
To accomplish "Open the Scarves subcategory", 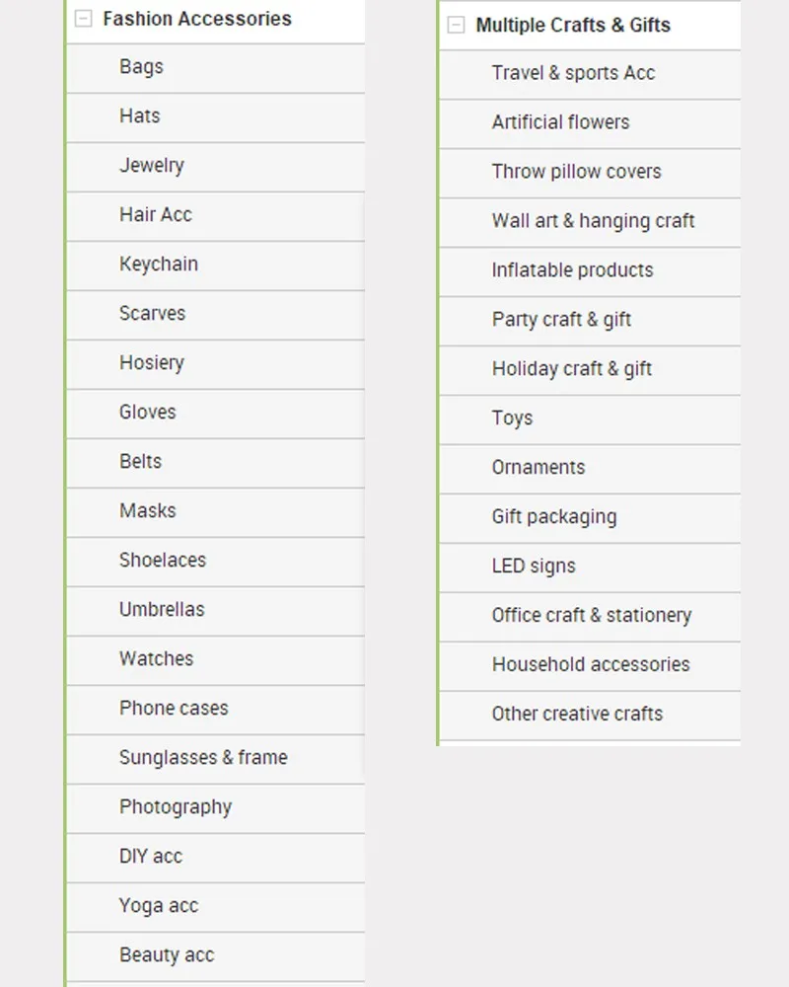I will [215, 316].
